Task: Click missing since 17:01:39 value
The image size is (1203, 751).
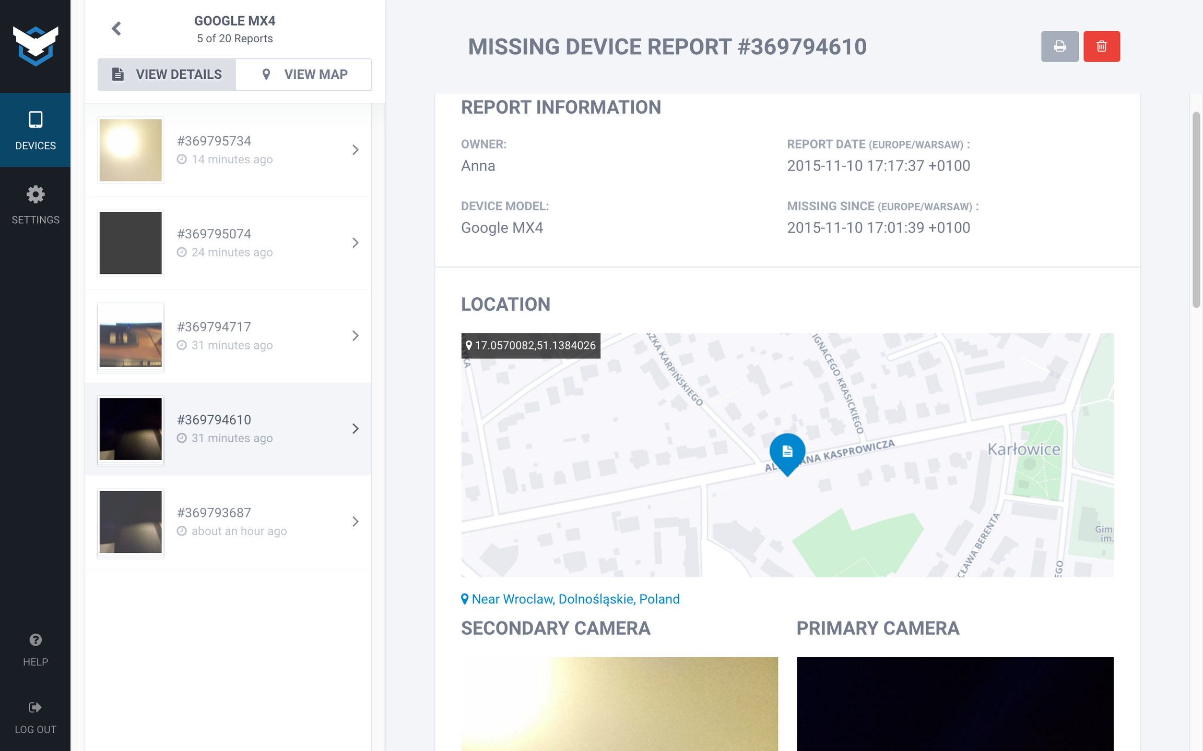Action: [x=879, y=228]
